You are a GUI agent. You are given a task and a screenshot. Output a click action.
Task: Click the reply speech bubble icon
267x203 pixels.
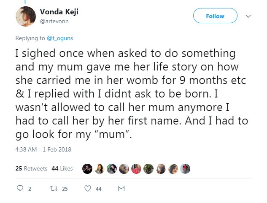point(19,189)
